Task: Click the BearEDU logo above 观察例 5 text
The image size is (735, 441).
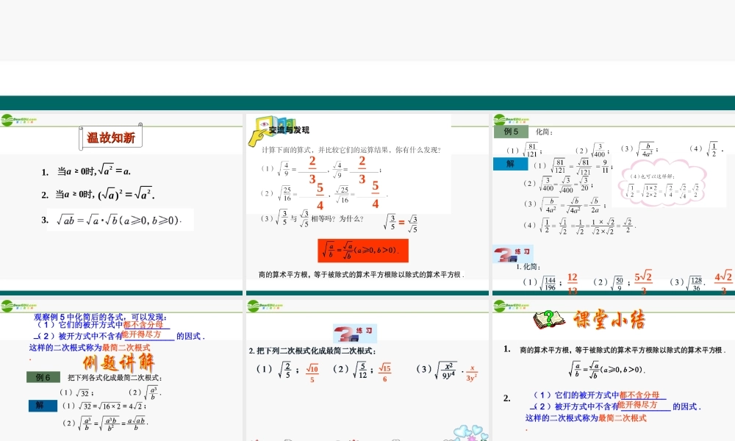Action: (19, 306)
